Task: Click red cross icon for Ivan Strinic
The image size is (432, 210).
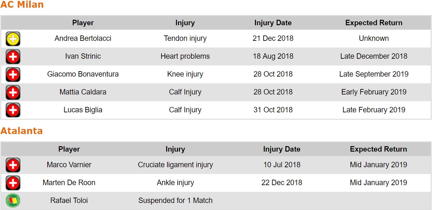Action: 13,57
